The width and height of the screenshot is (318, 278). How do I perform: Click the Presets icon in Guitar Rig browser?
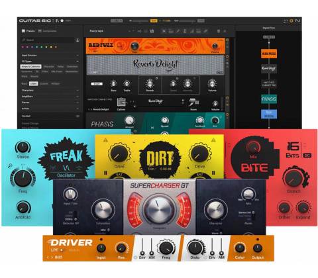click(x=23, y=31)
